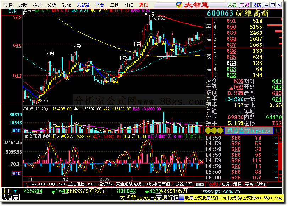Click the trade list scroll up arrow

tap(280, 138)
